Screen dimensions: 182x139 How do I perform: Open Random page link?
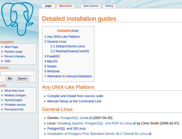coord(14,52)
